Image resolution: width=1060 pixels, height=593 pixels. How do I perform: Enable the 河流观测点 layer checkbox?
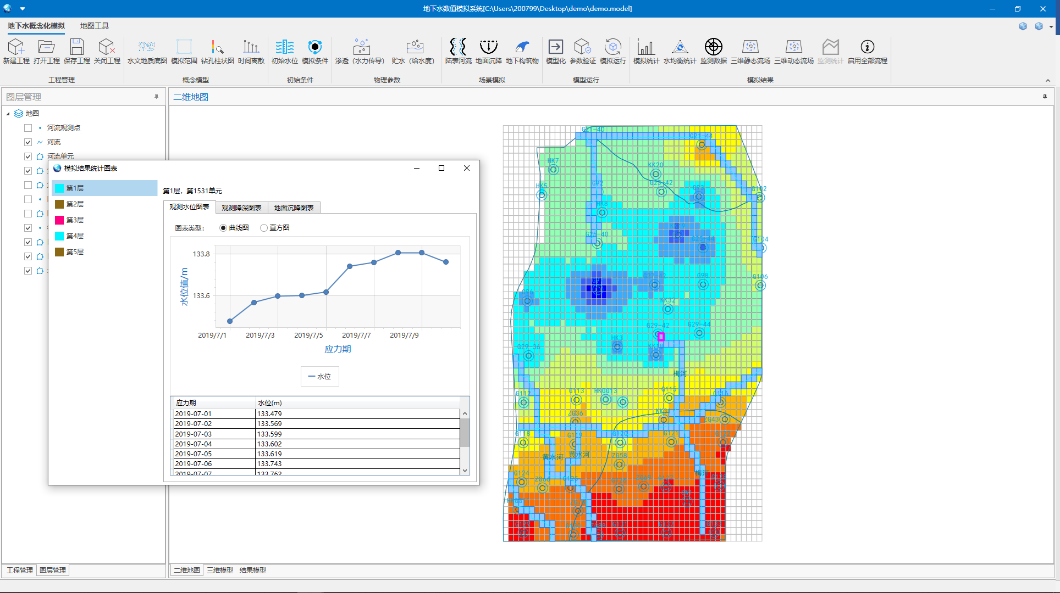[x=28, y=128]
